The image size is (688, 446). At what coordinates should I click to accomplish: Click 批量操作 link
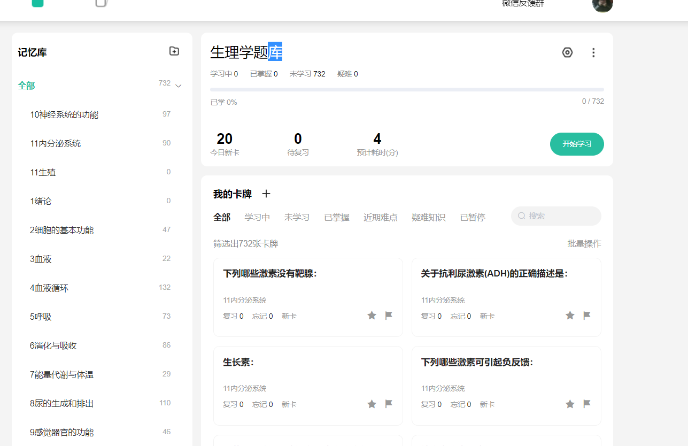(x=584, y=244)
